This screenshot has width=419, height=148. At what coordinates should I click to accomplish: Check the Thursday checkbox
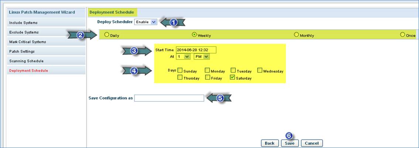(180, 77)
